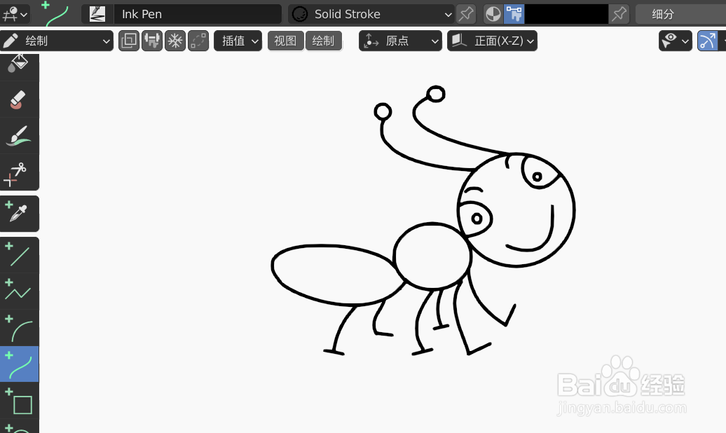Screen dimensions: 726x433
Task: Toggle multiframe editing
Action: point(198,41)
